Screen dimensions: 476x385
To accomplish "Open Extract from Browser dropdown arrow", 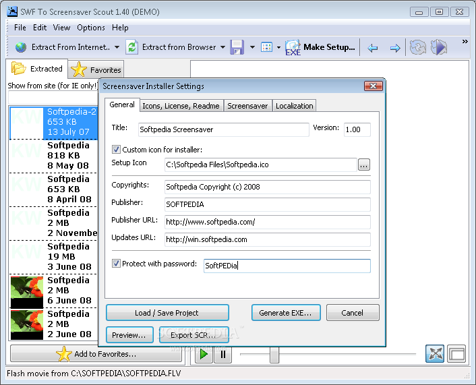I will (222, 47).
